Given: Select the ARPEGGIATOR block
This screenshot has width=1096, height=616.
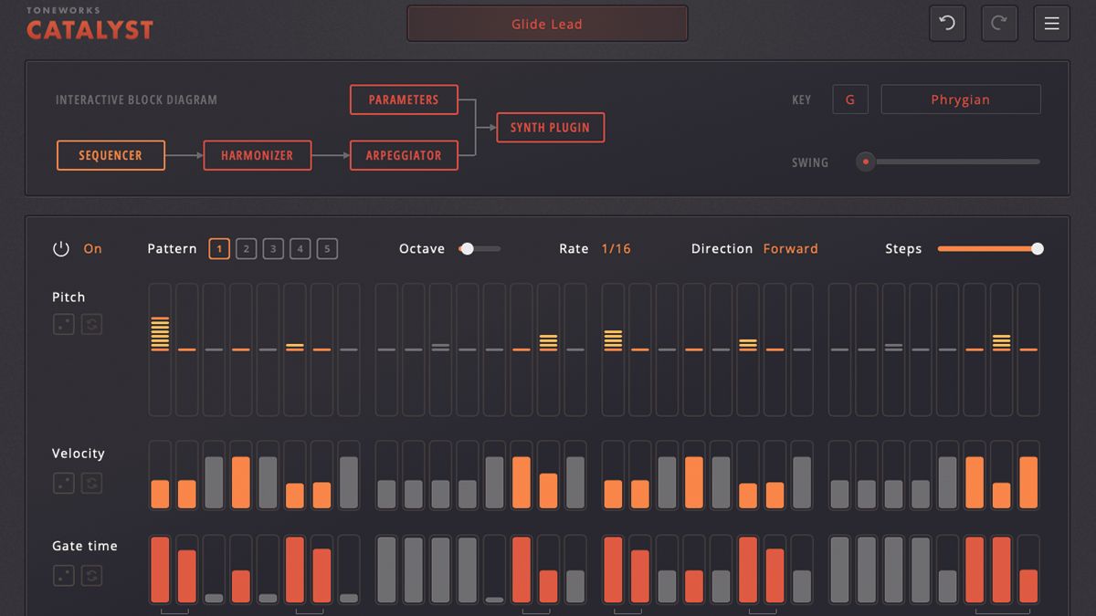Looking at the screenshot, I should click(x=404, y=155).
